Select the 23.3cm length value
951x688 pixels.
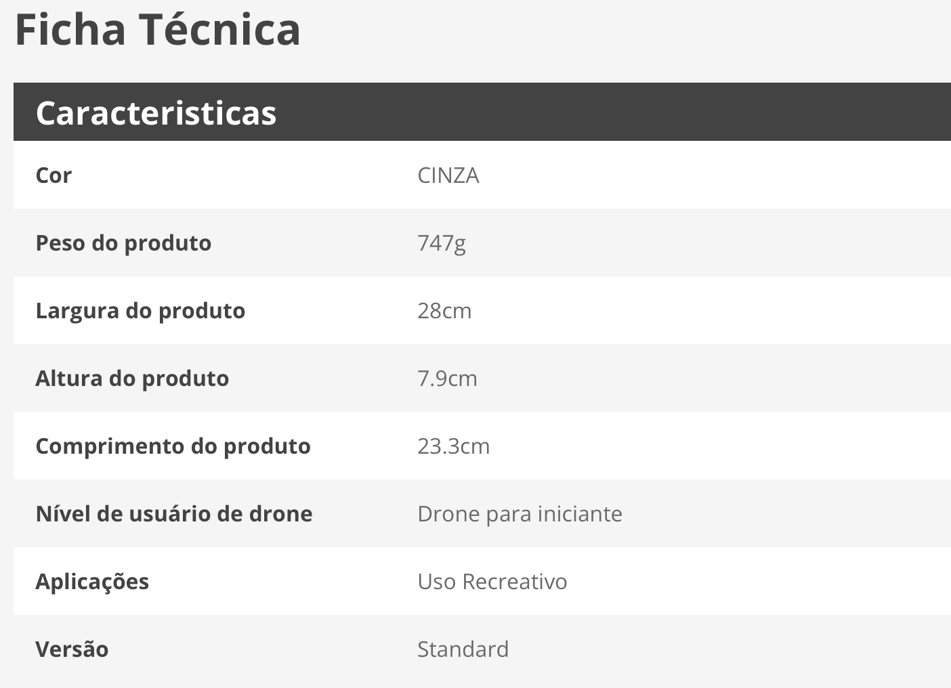pos(453,446)
